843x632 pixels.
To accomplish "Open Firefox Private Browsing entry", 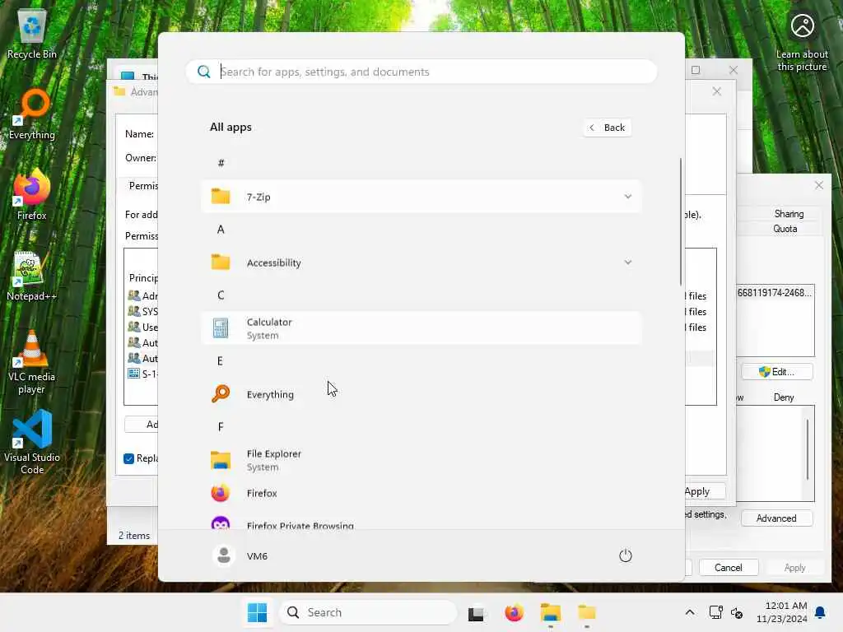I will click(x=421, y=523).
